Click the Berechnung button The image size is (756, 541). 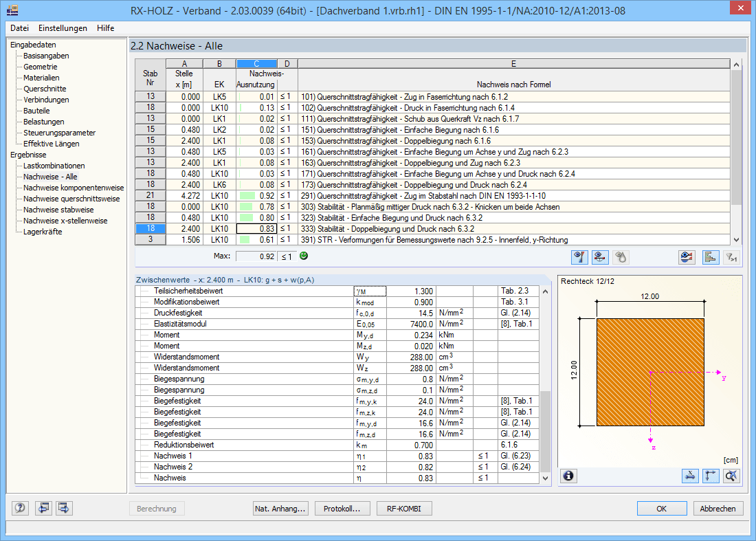[156, 509]
